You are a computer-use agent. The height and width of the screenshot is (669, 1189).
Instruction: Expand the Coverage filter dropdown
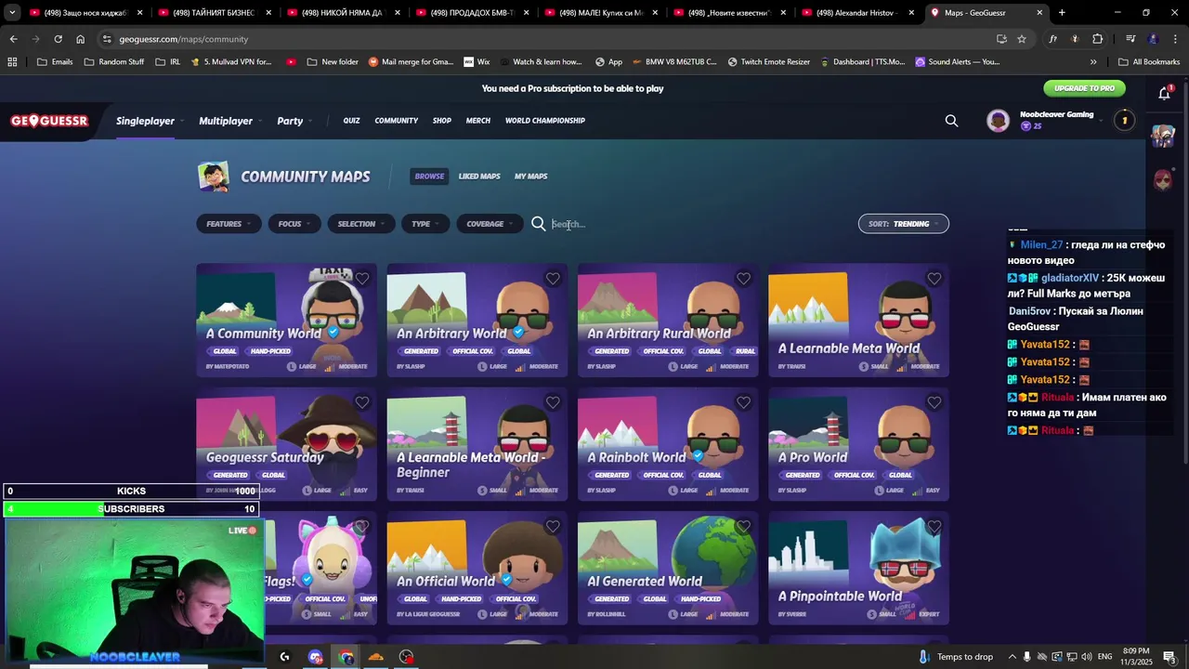[490, 224]
